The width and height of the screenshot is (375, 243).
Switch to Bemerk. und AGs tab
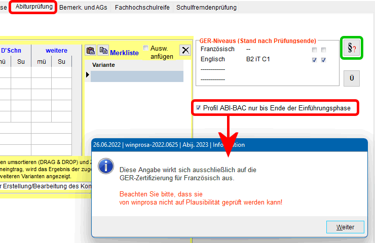pyautogui.click(x=84, y=8)
